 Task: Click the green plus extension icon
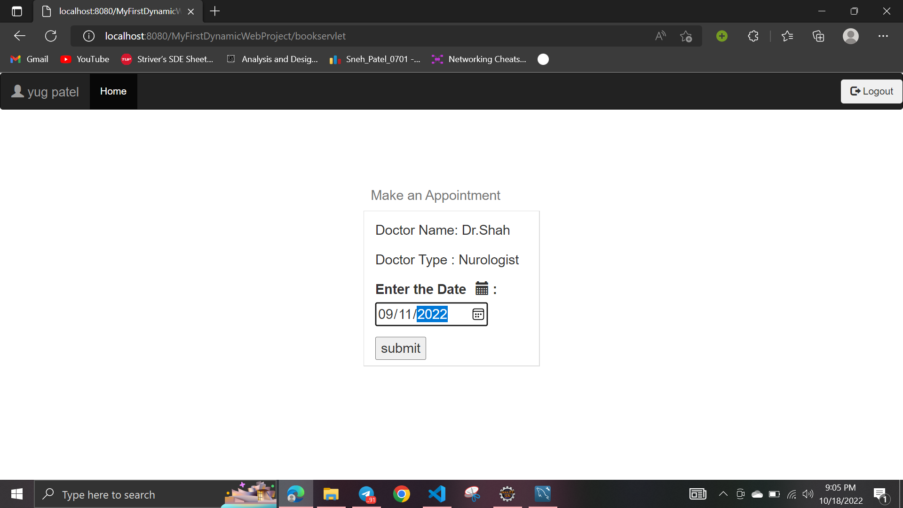pyautogui.click(x=722, y=36)
